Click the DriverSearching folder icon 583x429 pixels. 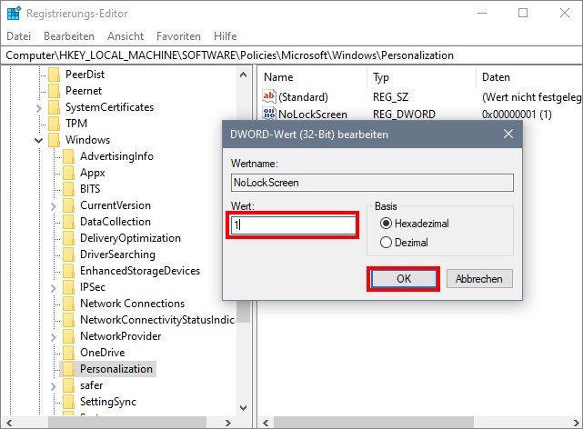(69, 254)
